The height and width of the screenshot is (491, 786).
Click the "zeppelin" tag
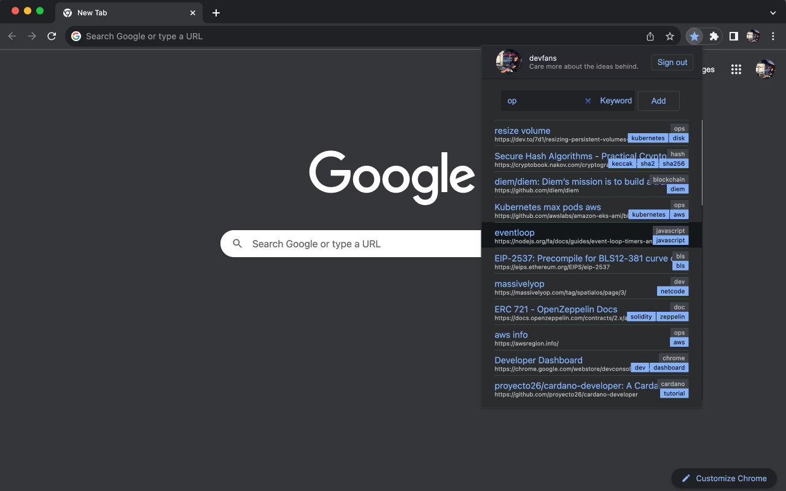click(672, 317)
